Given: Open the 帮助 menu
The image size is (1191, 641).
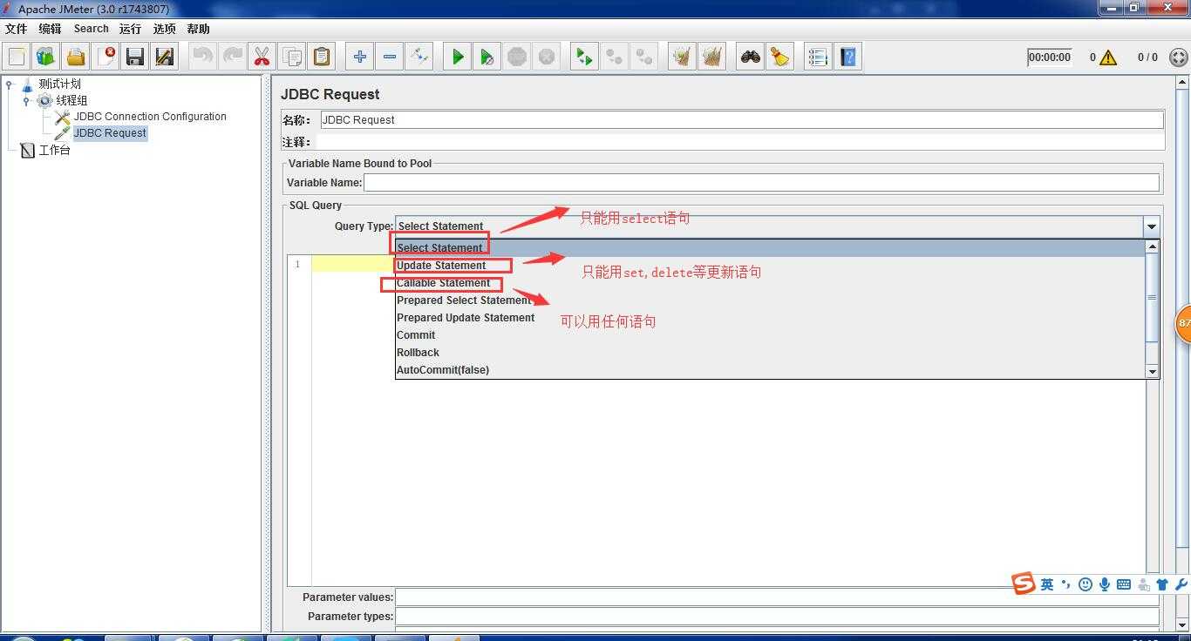Looking at the screenshot, I should (x=198, y=29).
